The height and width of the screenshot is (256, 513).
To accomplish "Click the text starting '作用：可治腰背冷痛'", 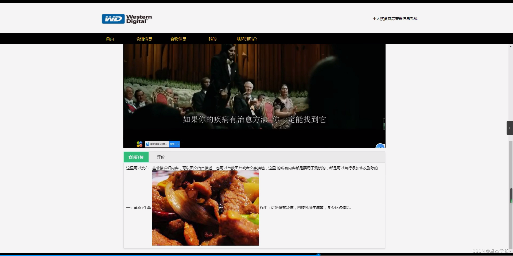I will click(x=306, y=208).
